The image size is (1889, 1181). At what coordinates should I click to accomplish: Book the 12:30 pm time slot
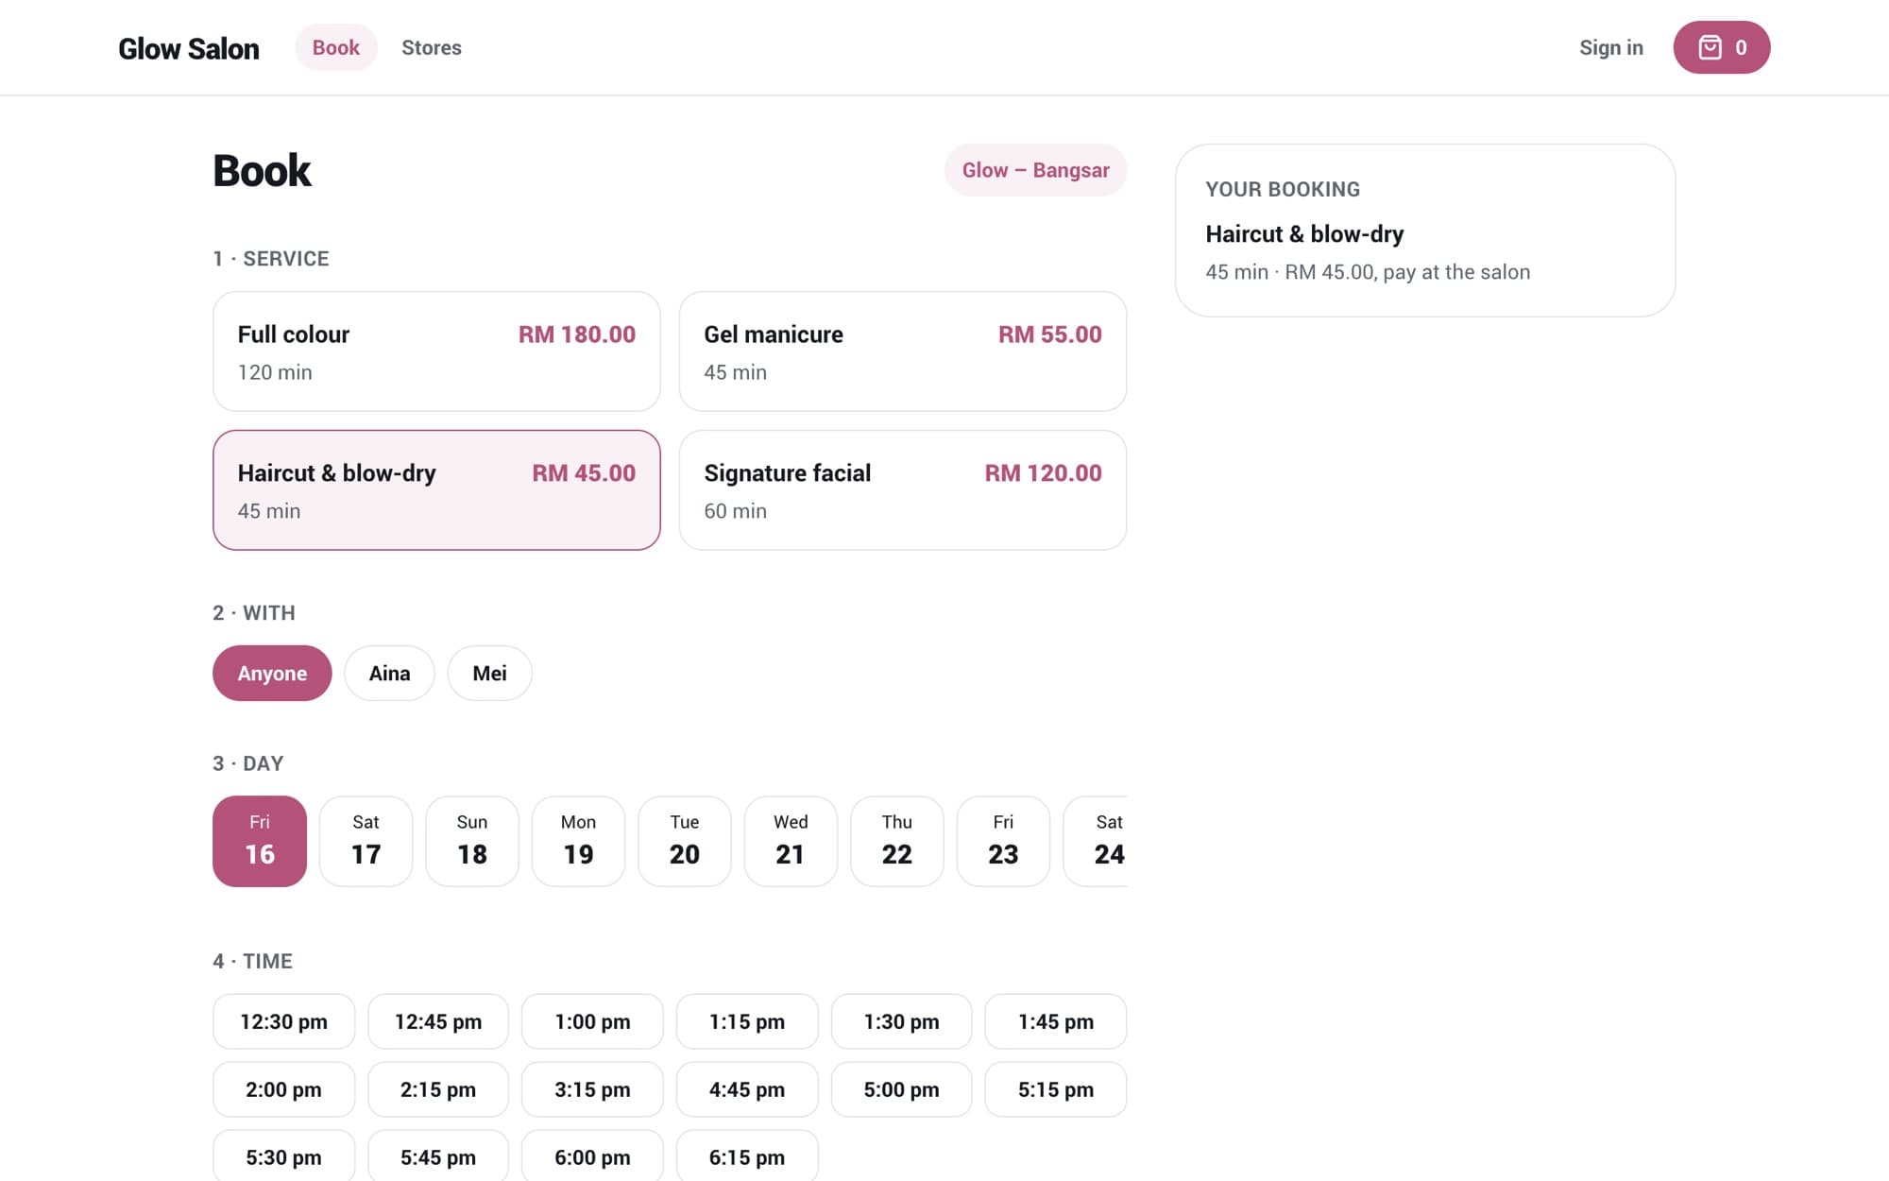pos(283,1021)
